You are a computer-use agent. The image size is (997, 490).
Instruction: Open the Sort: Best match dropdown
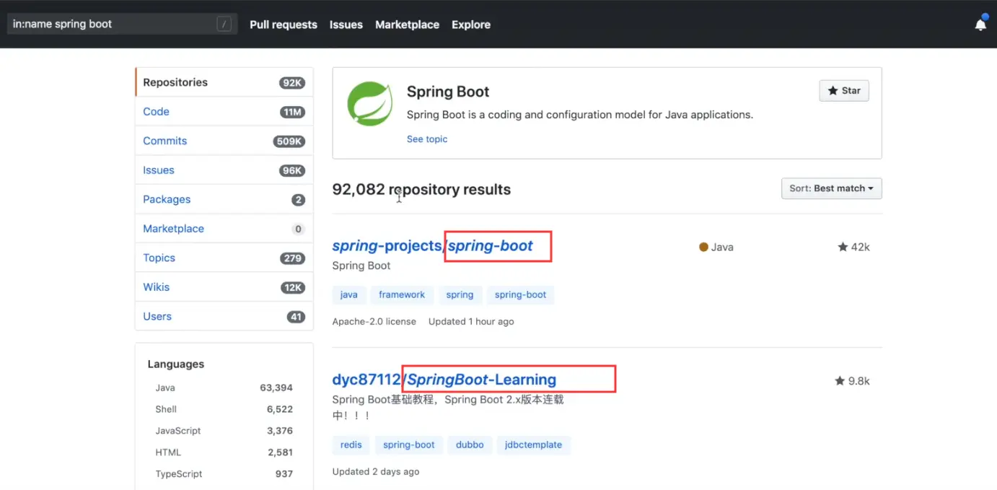click(831, 188)
